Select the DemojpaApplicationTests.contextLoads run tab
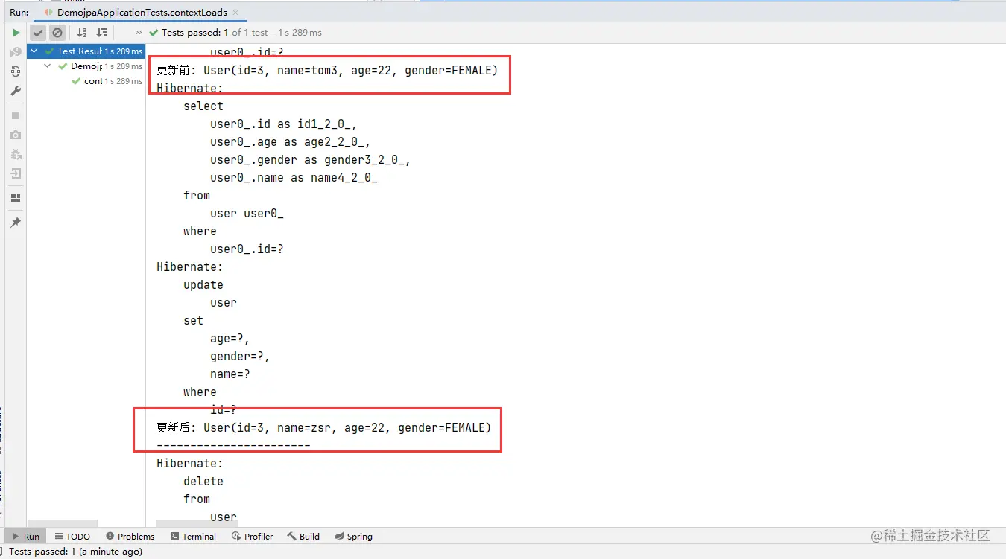1006x559 pixels. pos(139,12)
